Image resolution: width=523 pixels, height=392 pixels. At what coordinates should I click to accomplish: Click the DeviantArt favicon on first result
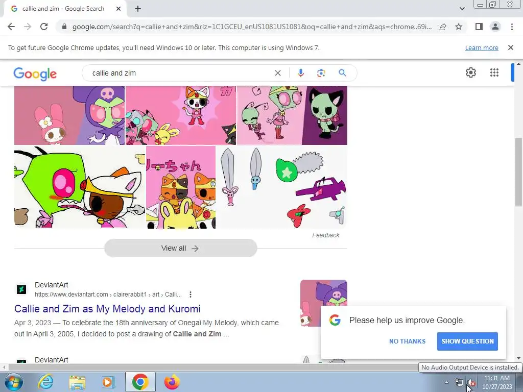pos(21,289)
